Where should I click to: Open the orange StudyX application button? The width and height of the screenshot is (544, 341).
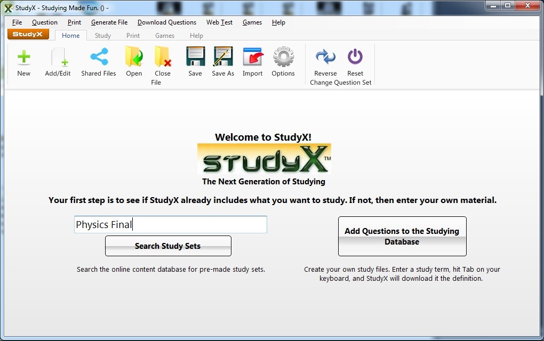[x=28, y=34]
